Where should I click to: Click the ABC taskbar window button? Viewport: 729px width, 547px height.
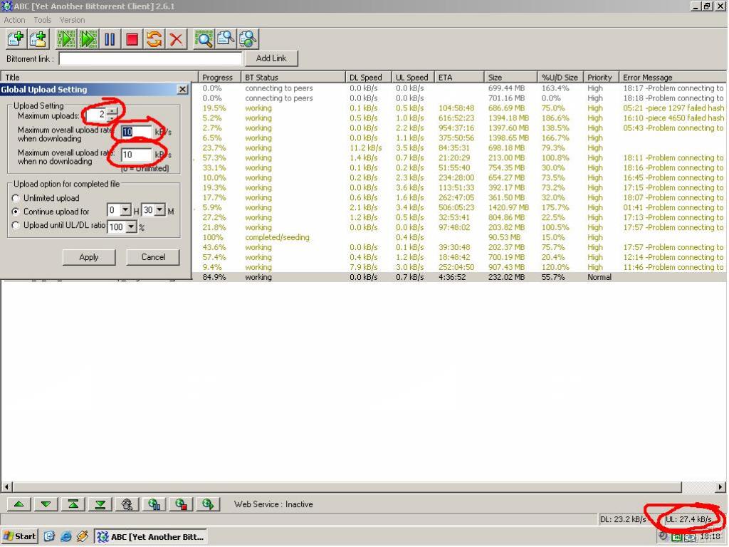[x=151, y=536]
